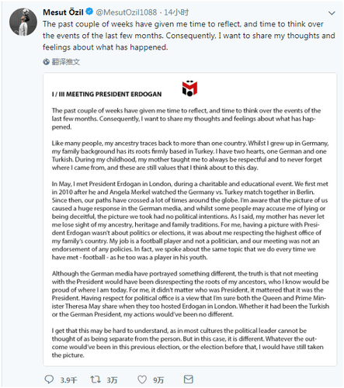Viewport: 344px width, 388px height.
Task: Click the statement paragraph starting "In May"
Action: click(190, 220)
